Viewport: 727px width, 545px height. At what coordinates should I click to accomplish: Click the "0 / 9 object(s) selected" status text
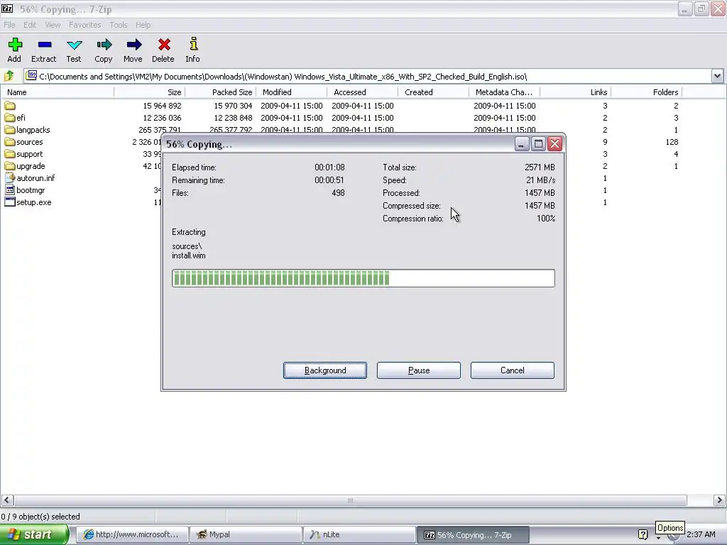tap(40, 517)
